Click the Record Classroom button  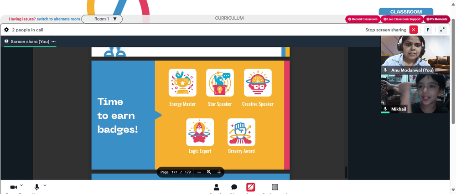tap(363, 19)
